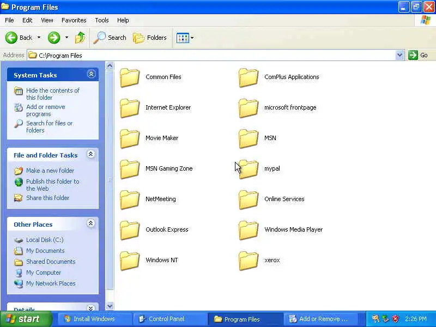Click the Go arrow button
The height and width of the screenshot is (327, 436).
[413, 55]
